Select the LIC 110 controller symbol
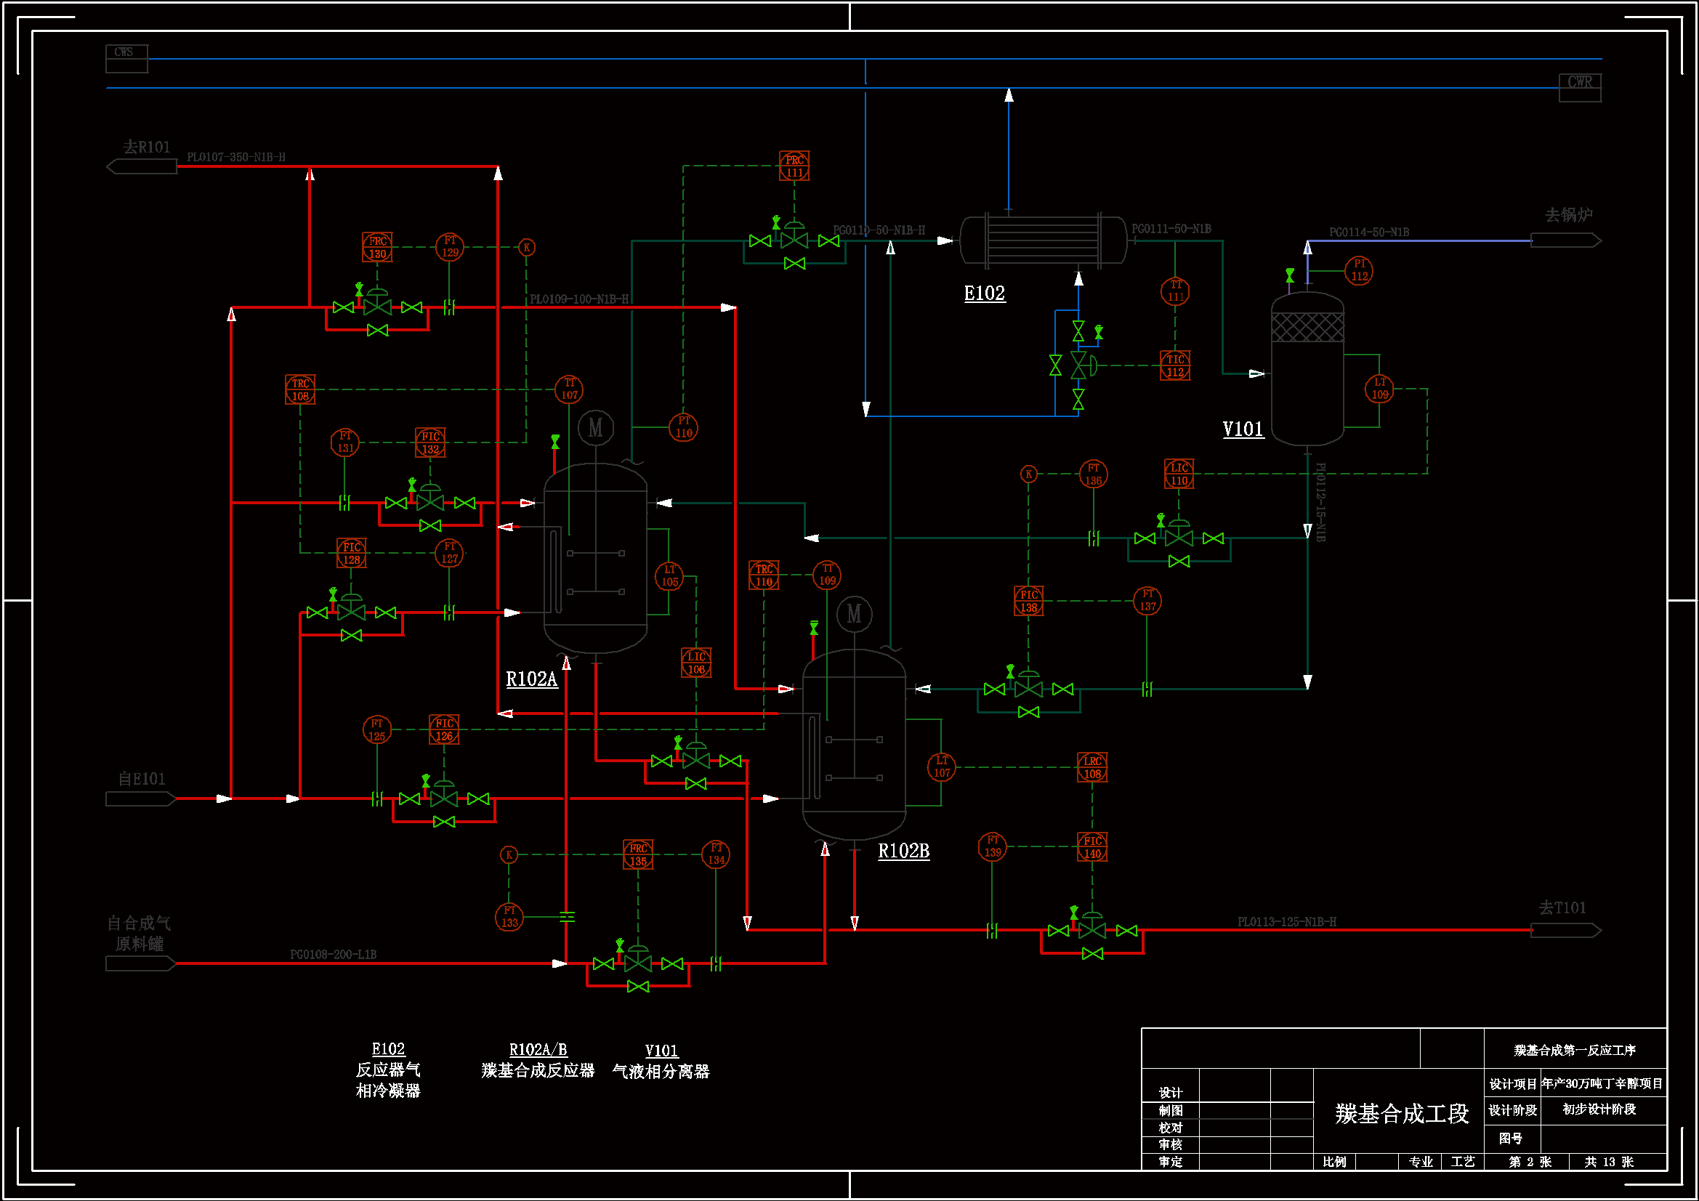This screenshot has width=1699, height=1201. click(1179, 474)
